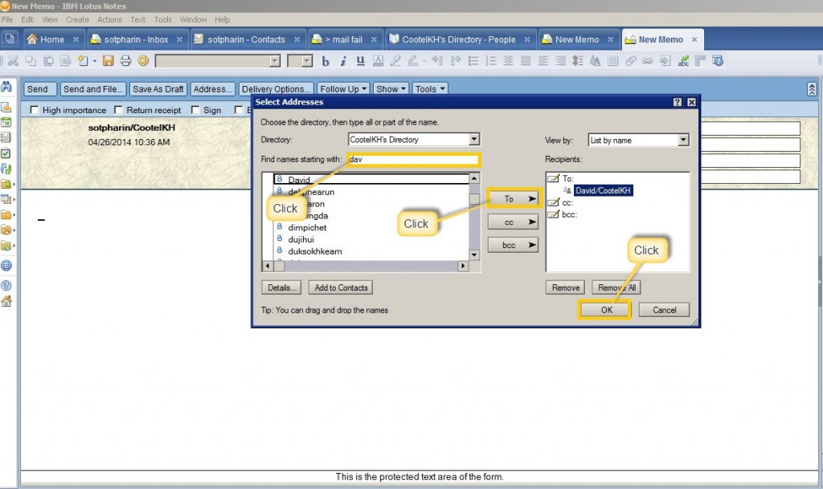Open the Follow Up dropdown button
823x489 pixels.
click(x=343, y=89)
